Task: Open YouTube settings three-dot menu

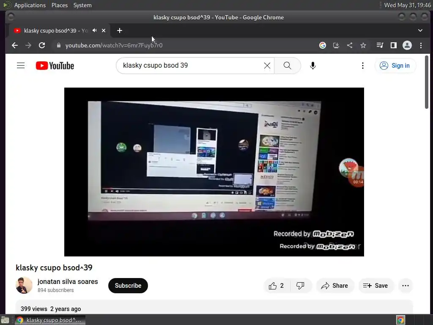Action: pyautogui.click(x=362, y=66)
